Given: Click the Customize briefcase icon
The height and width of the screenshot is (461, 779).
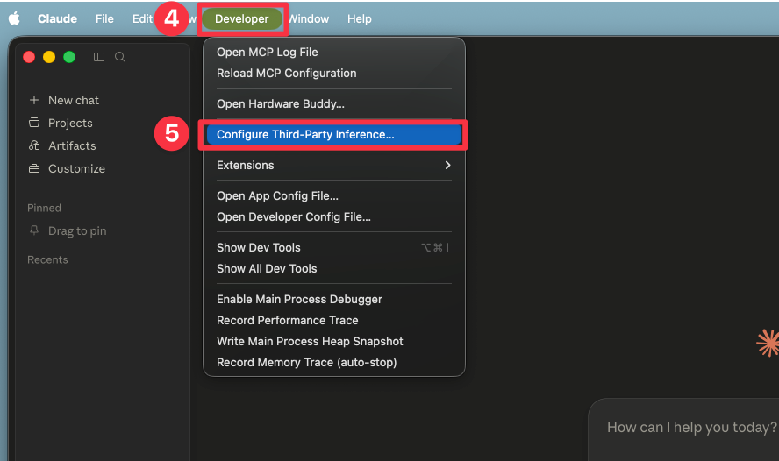Looking at the screenshot, I should (x=34, y=169).
